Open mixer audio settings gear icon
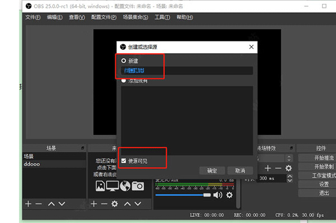The image size is (336, 223). 229,195
